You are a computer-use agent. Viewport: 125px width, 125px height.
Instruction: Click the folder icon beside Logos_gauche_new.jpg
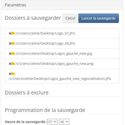pos(13,53)
